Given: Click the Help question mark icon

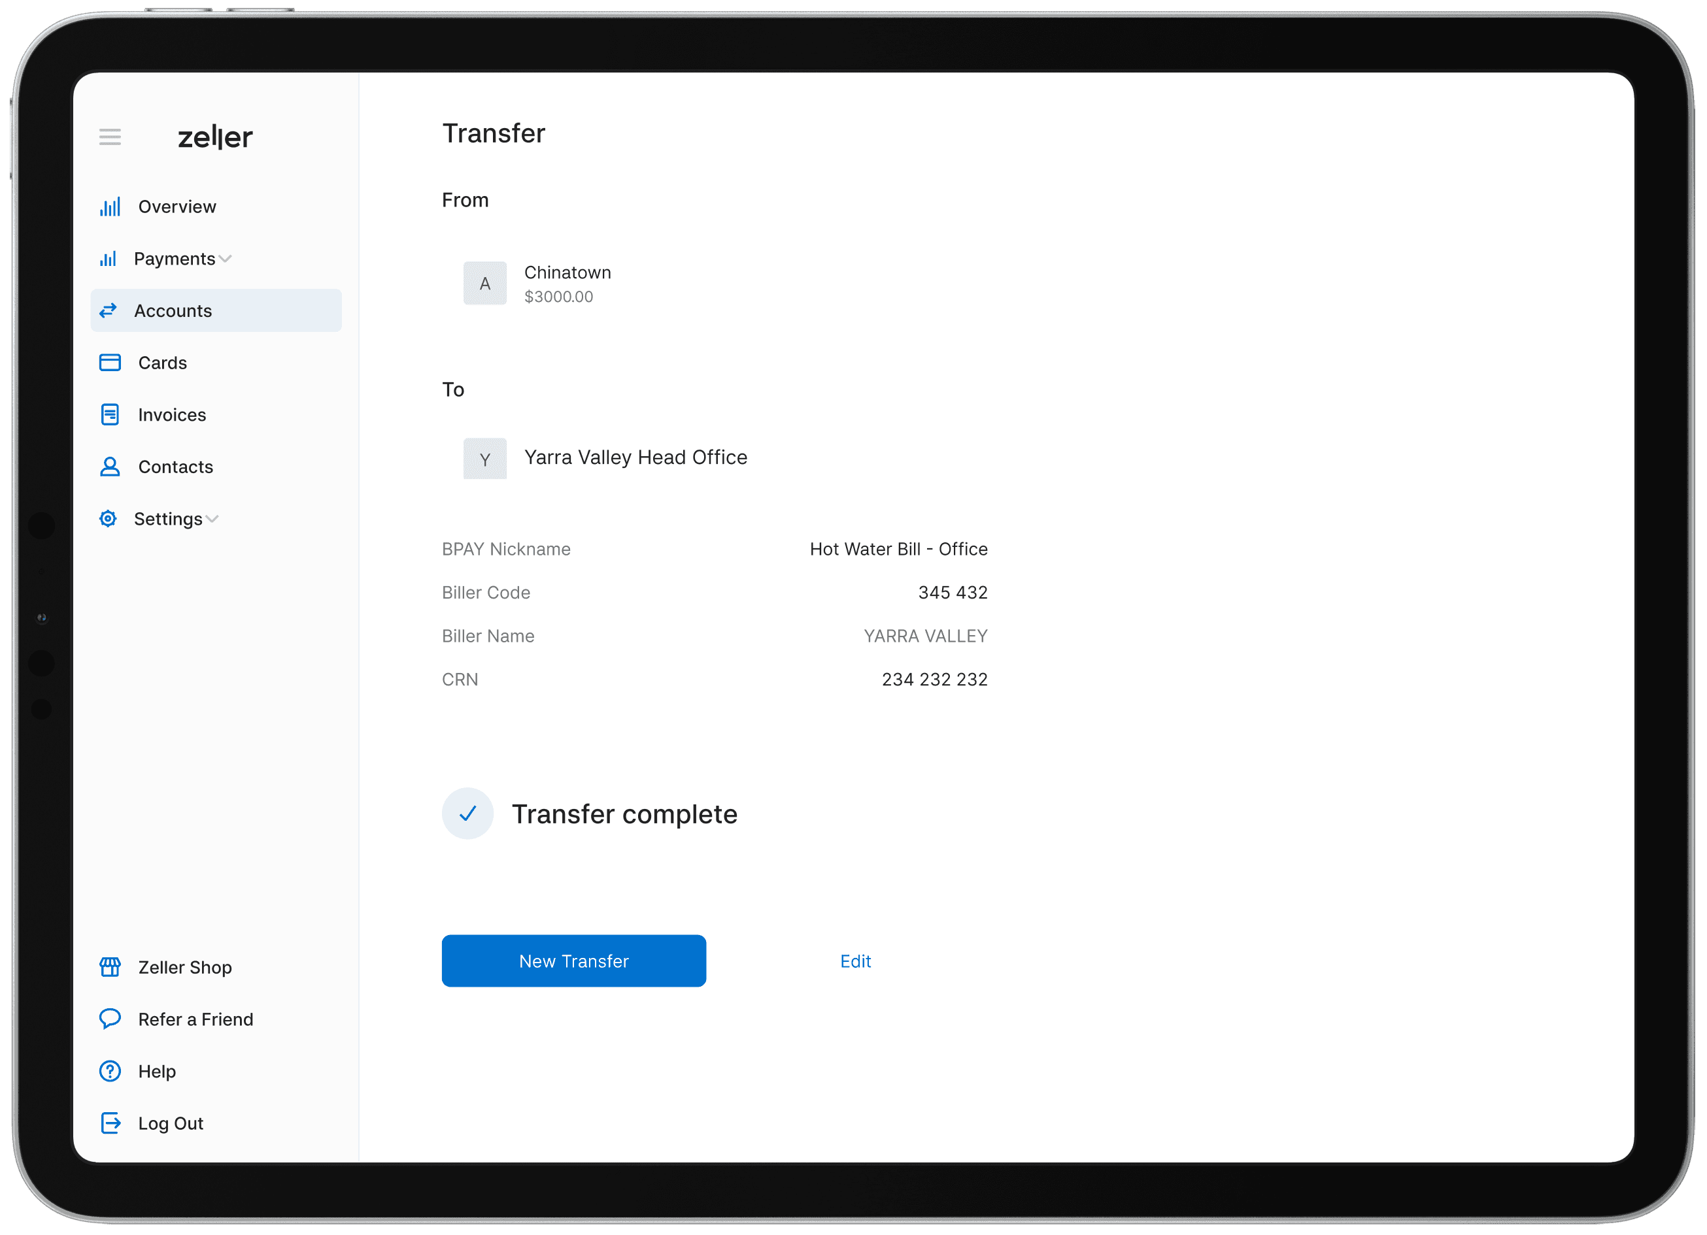Looking at the screenshot, I should tap(110, 1071).
